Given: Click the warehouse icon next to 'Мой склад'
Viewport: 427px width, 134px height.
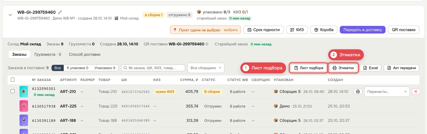Looking at the screenshot, I should tap(116, 18).
